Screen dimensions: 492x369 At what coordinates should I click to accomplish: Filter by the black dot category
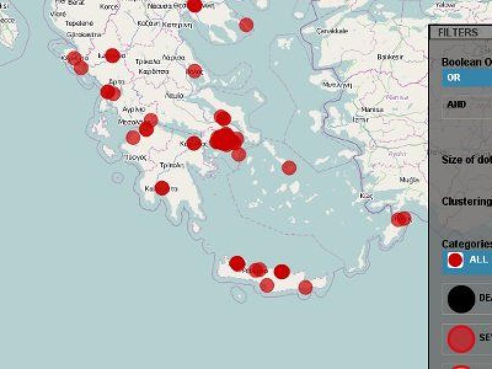pyautogui.click(x=461, y=300)
